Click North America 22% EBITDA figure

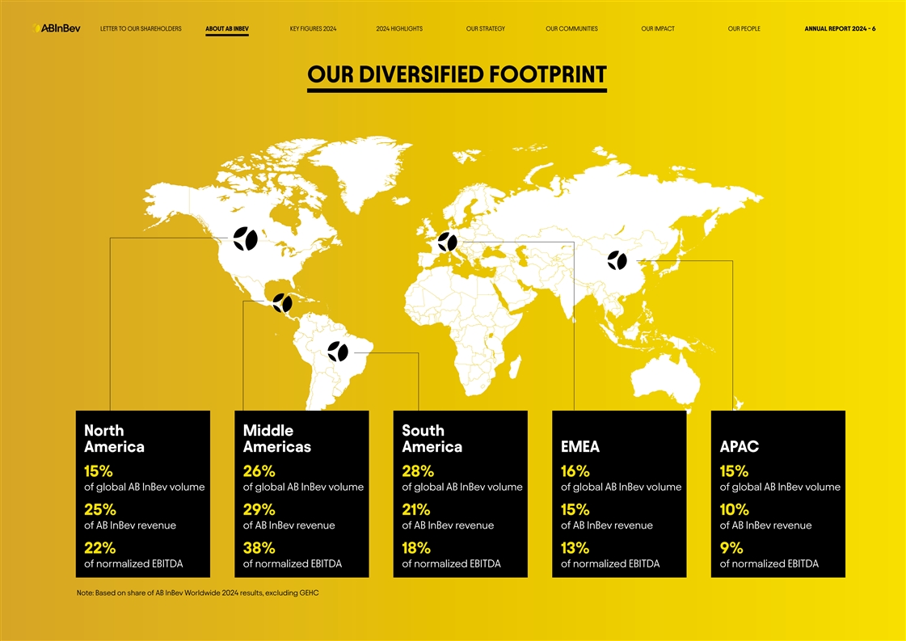click(99, 548)
